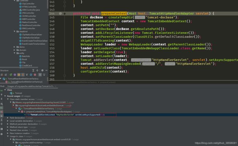Click configureContext call on line 159
This screenshot has width=238, height=146.
(x=95, y=71)
